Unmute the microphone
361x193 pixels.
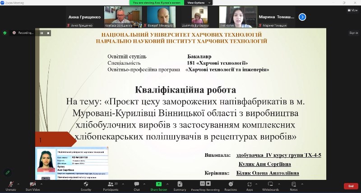coord(10,186)
